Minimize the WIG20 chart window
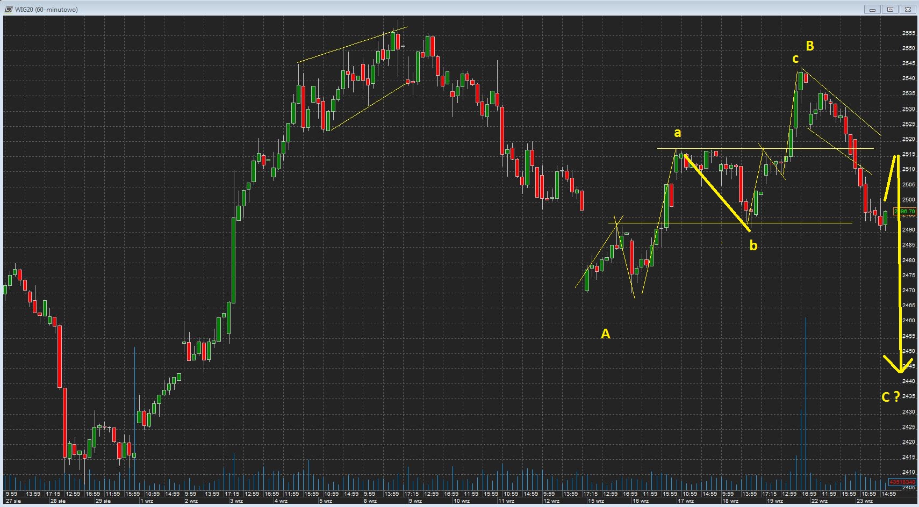Image resolution: width=919 pixels, height=507 pixels. click(x=872, y=9)
